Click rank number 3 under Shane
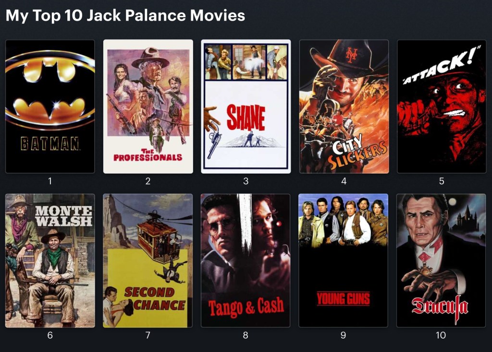The width and height of the screenshot is (492, 352). [246, 181]
